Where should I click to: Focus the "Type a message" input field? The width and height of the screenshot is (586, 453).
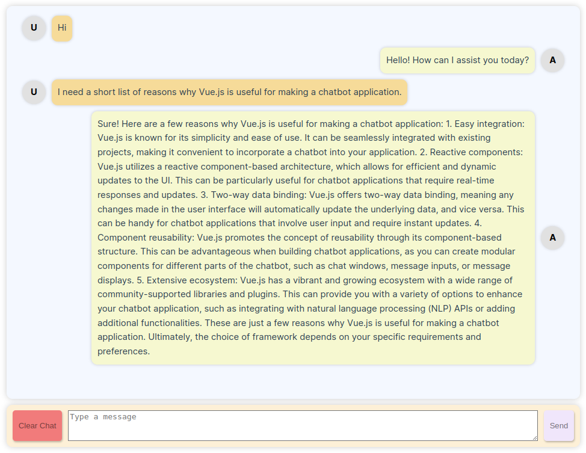point(302,425)
